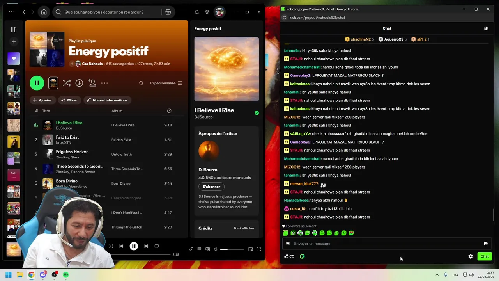Pause playback in bottom player bar

pyautogui.click(x=134, y=246)
